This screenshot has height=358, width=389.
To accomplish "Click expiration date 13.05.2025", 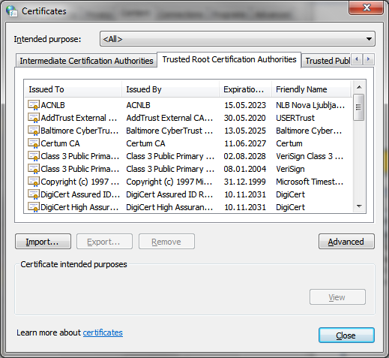I will 245,131.
